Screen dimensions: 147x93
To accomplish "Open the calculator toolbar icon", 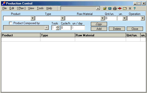I will [110, 8].
